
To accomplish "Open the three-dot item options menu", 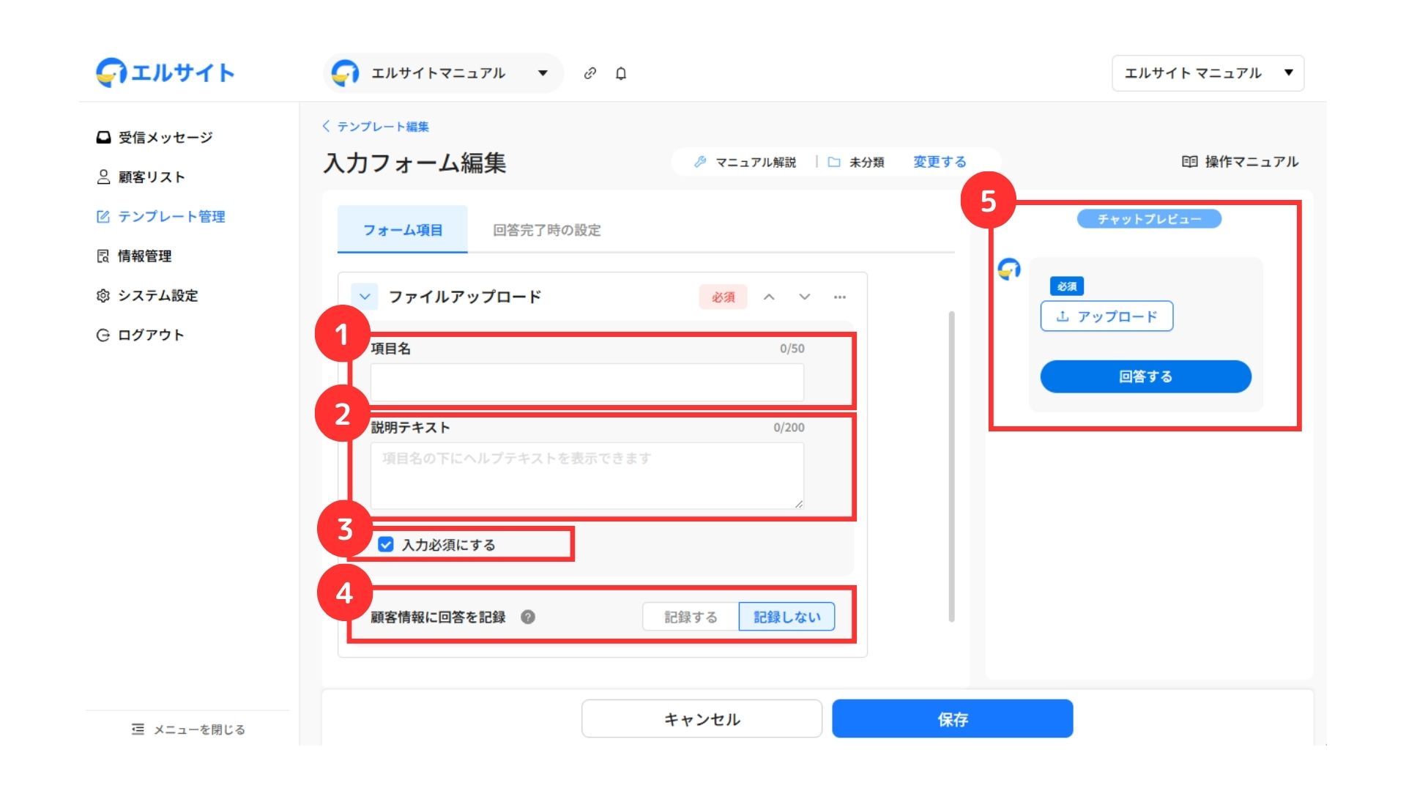I will pyautogui.click(x=839, y=297).
